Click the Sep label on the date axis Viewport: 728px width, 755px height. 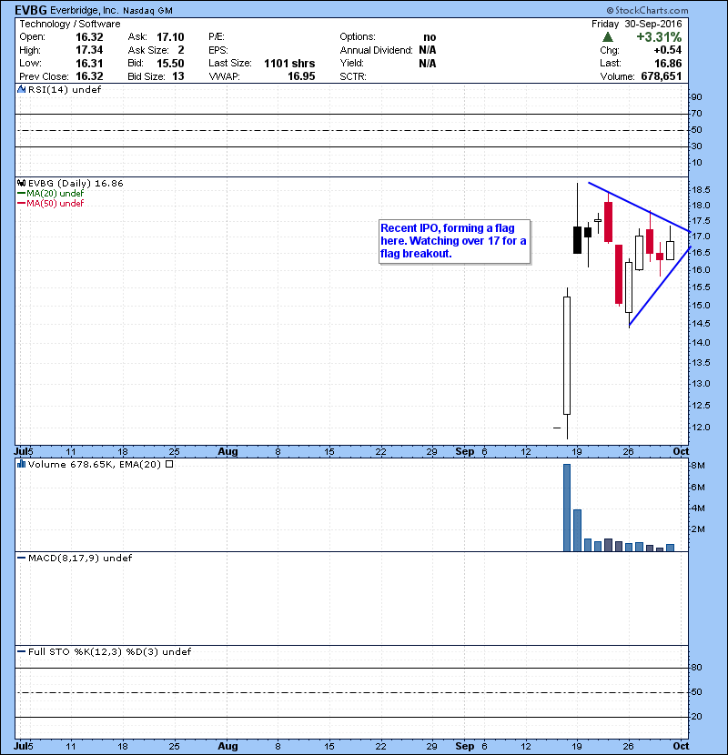pyautogui.click(x=464, y=451)
